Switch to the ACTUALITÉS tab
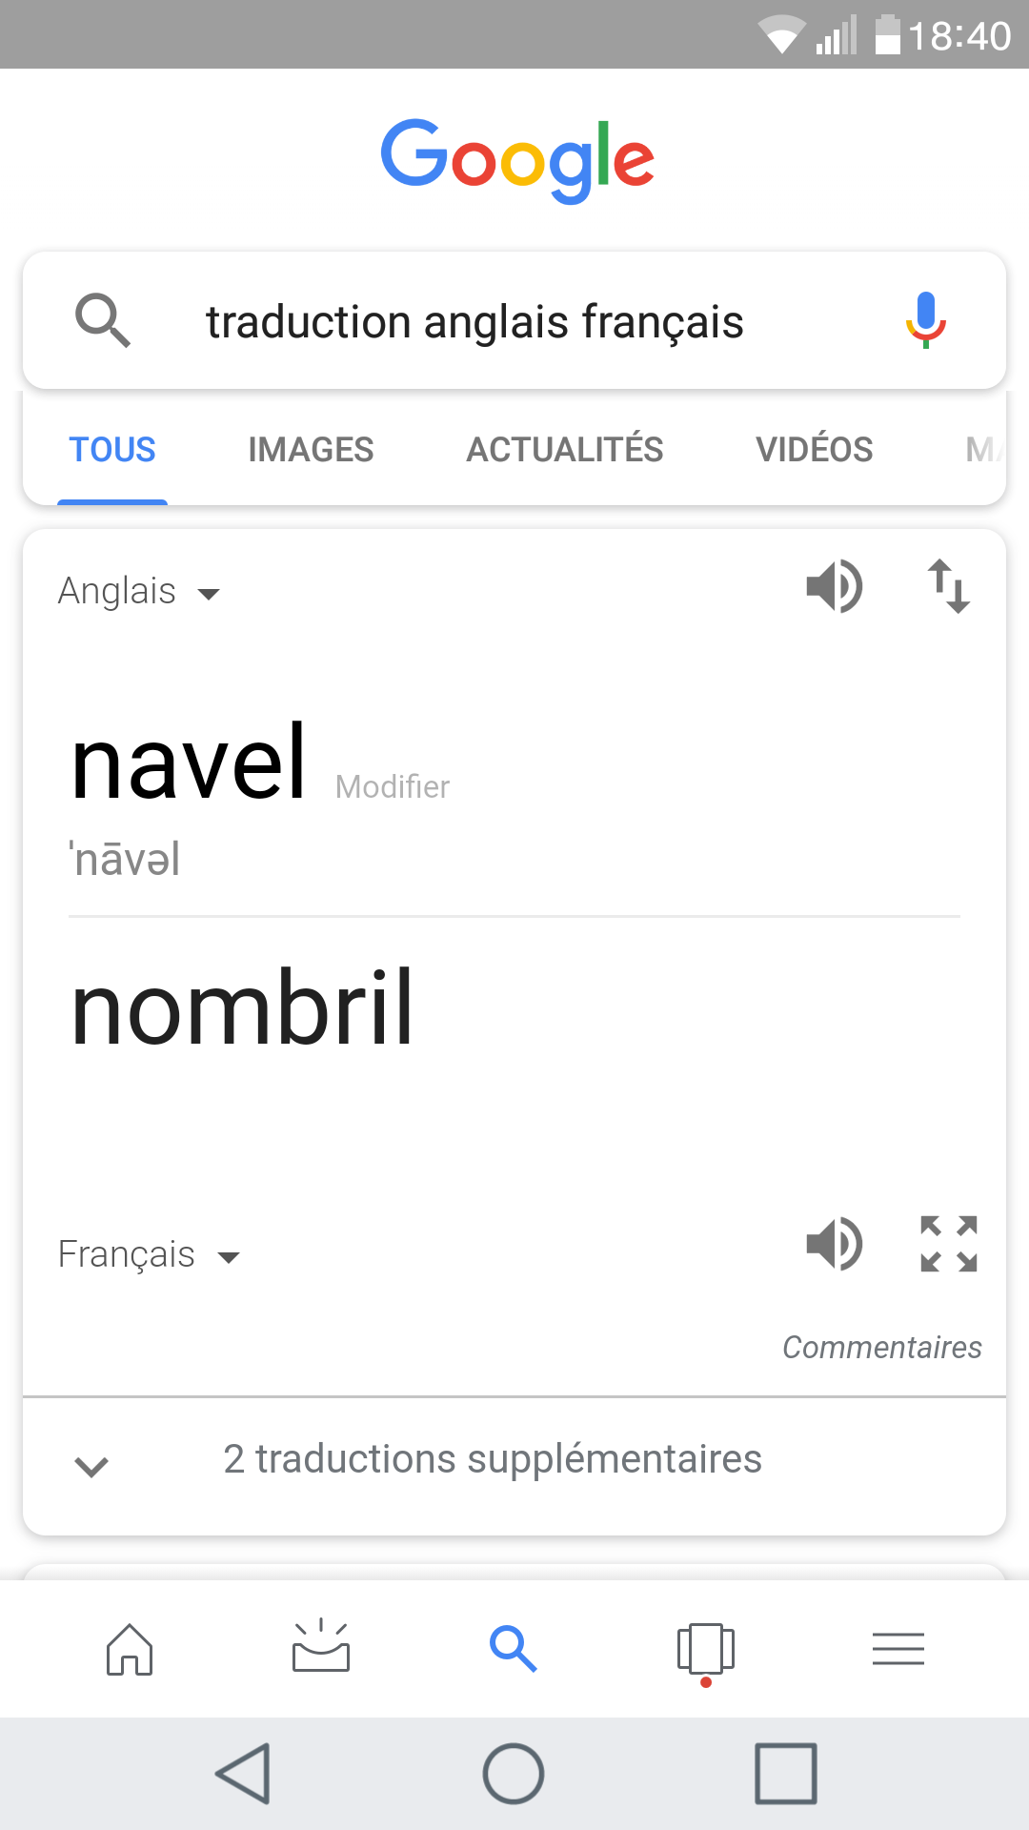This screenshot has width=1029, height=1830. click(565, 449)
